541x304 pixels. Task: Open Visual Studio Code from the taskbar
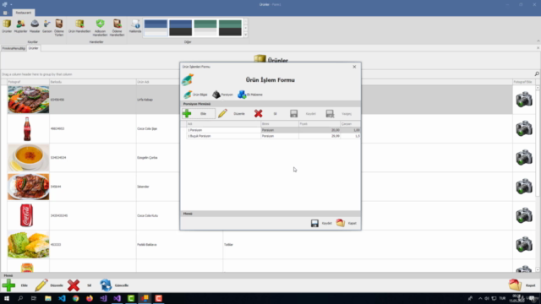(x=62, y=298)
